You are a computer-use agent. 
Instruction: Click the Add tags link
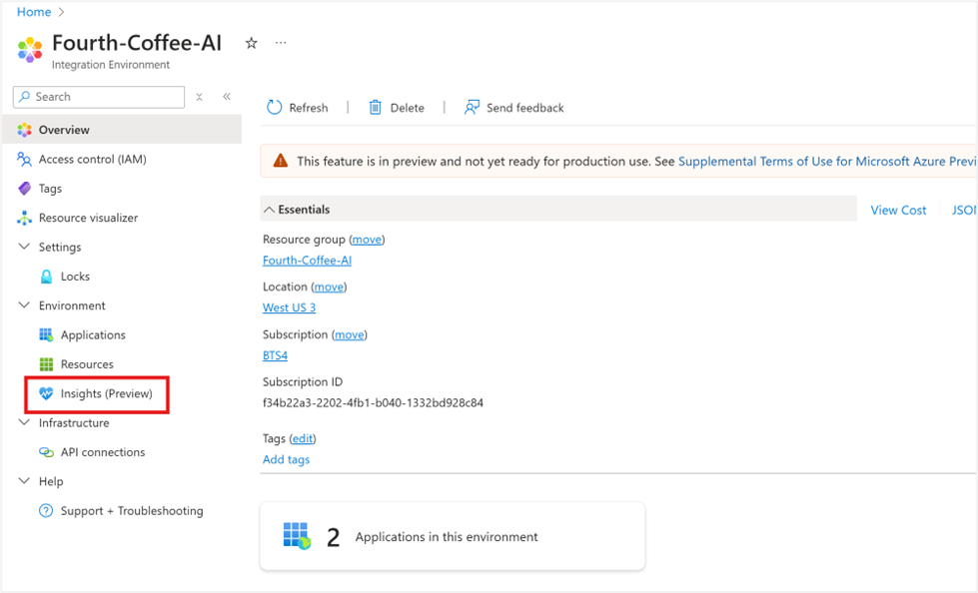[286, 459]
